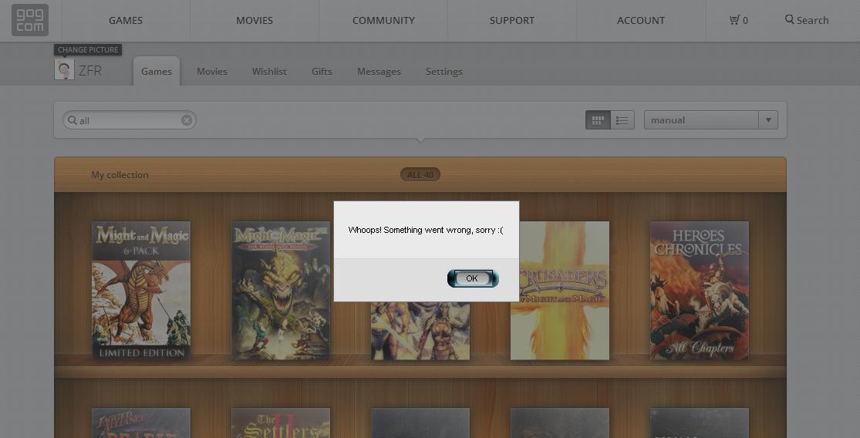Open the GAMES menu

point(126,20)
